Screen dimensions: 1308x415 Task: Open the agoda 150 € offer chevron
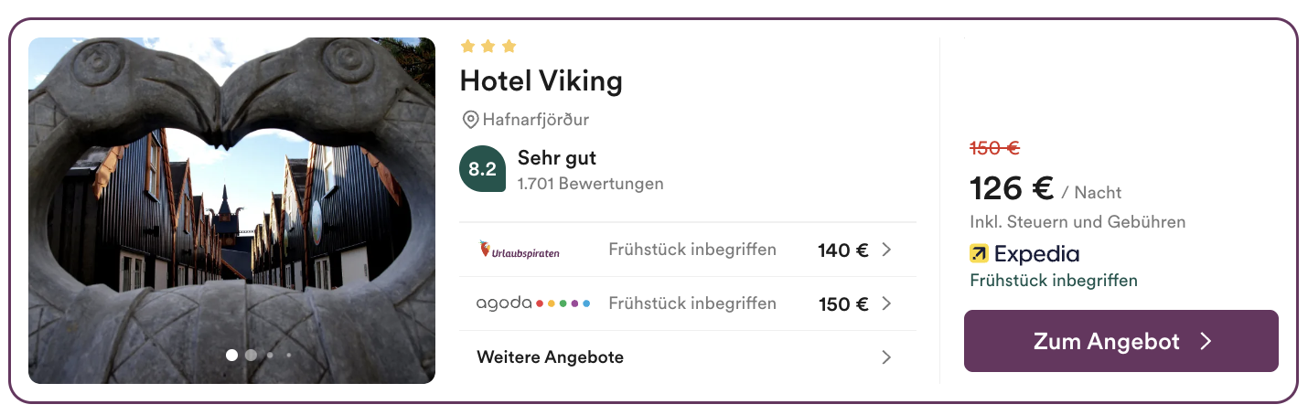pyautogui.click(x=885, y=303)
